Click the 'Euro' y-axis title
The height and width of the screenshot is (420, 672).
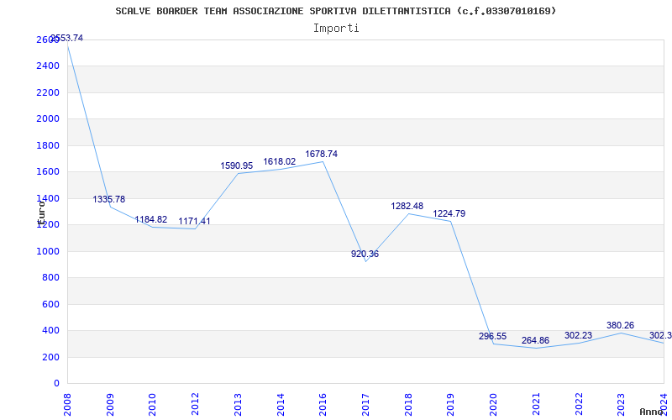point(39,210)
